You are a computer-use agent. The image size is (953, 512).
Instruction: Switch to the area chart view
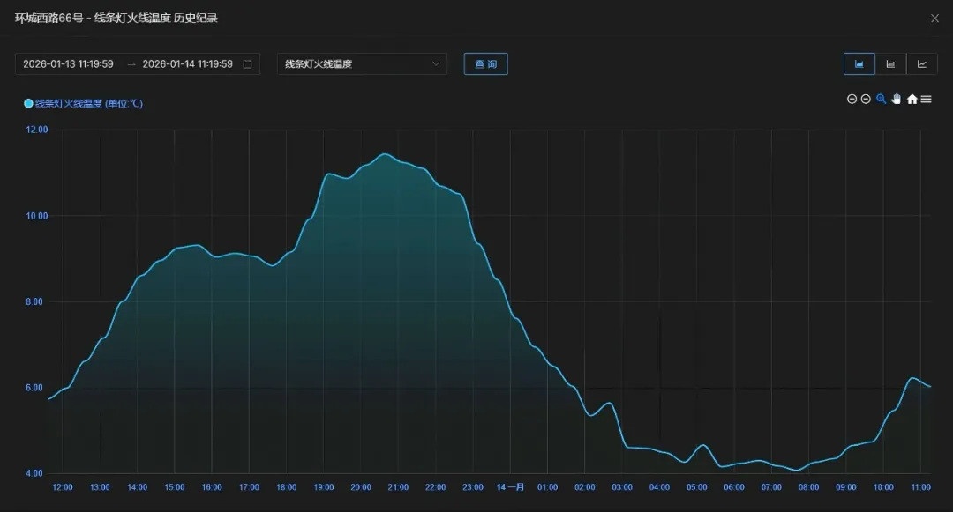tap(859, 63)
